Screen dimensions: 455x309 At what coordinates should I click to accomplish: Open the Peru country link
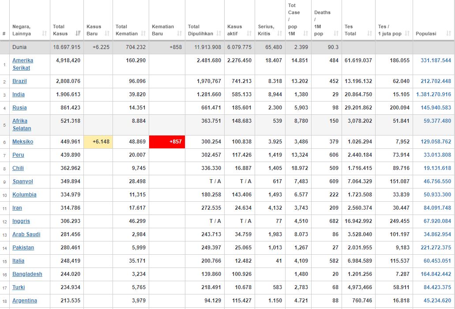pyautogui.click(x=18, y=155)
